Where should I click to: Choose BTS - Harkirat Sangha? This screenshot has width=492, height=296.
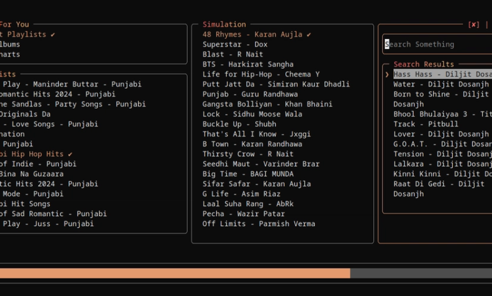(248, 64)
